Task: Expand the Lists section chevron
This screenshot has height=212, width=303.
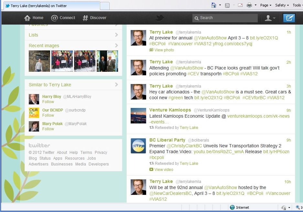Action: [116, 35]
